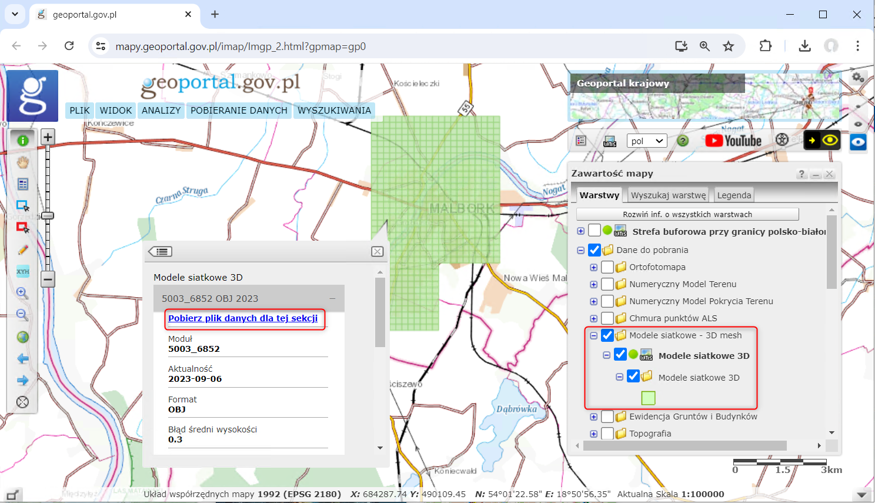Enable Topografia layer checkbox
The image size is (875, 503).
pyautogui.click(x=607, y=434)
